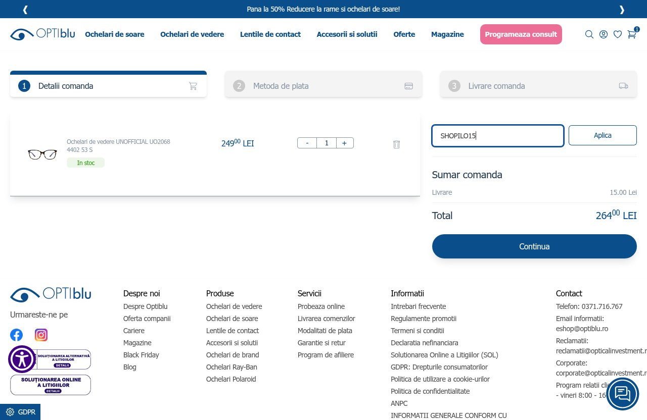Open Program de afiliere footer link
Viewport: 647px width, 420px height.
tap(326, 355)
